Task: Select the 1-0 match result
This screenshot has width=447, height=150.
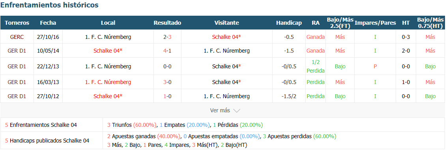Action: pos(167,96)
